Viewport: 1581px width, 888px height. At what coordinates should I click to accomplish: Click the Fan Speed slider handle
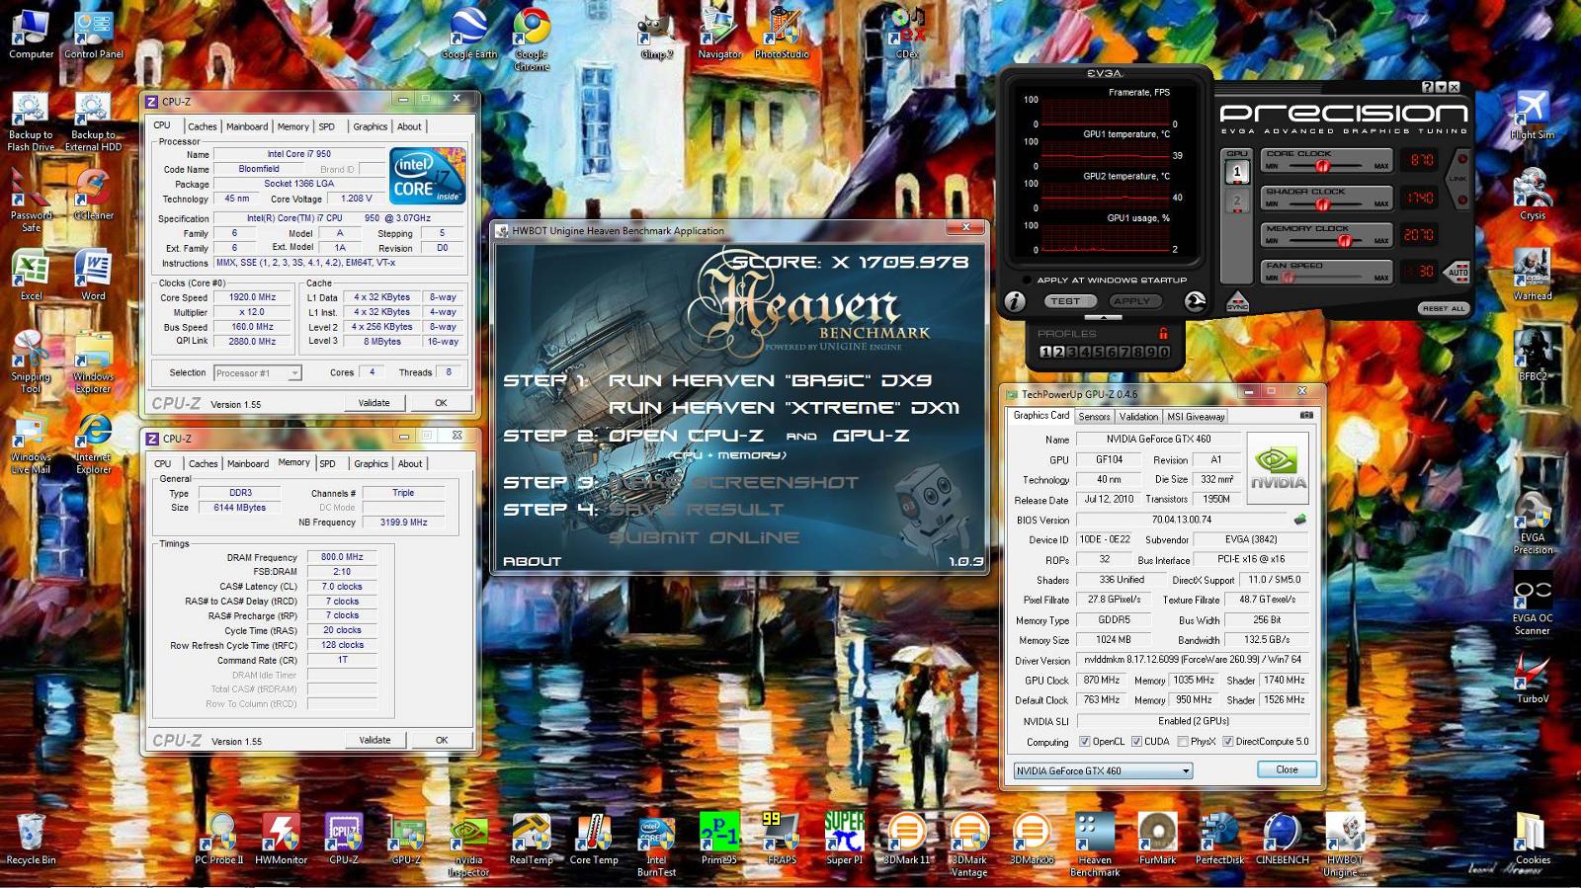click(1289, 278)
